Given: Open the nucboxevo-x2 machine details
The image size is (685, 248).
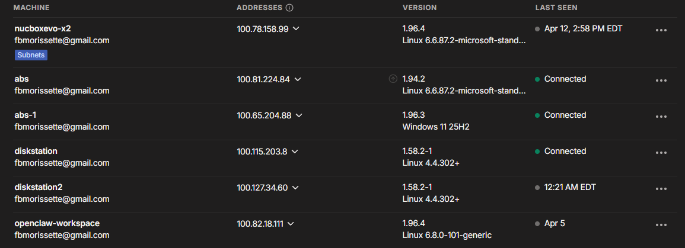Looking at the screenshot, I should click(x=43, y=28).
